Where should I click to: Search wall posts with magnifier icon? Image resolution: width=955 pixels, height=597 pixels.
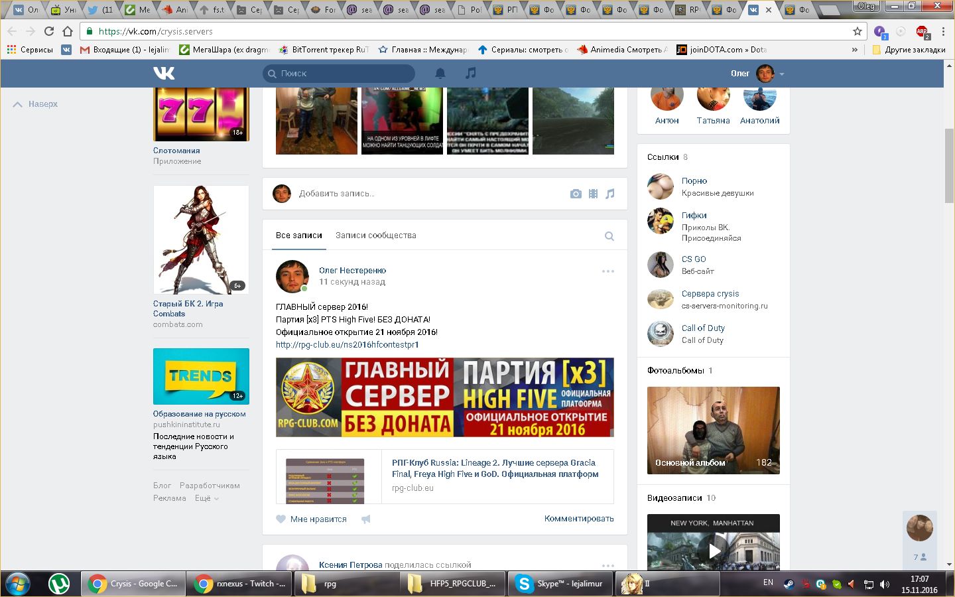[x=609, y=236]
